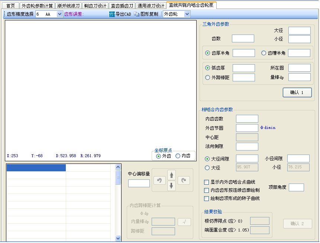Click the 齿数 input field

[x=243, y=39]
